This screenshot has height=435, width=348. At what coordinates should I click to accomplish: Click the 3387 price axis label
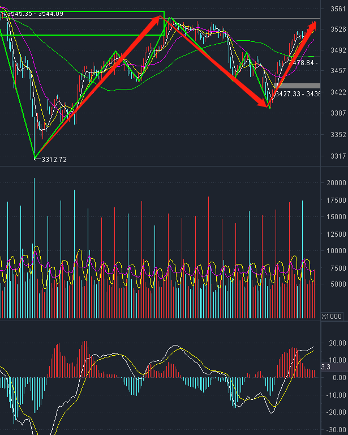(338, 113)
